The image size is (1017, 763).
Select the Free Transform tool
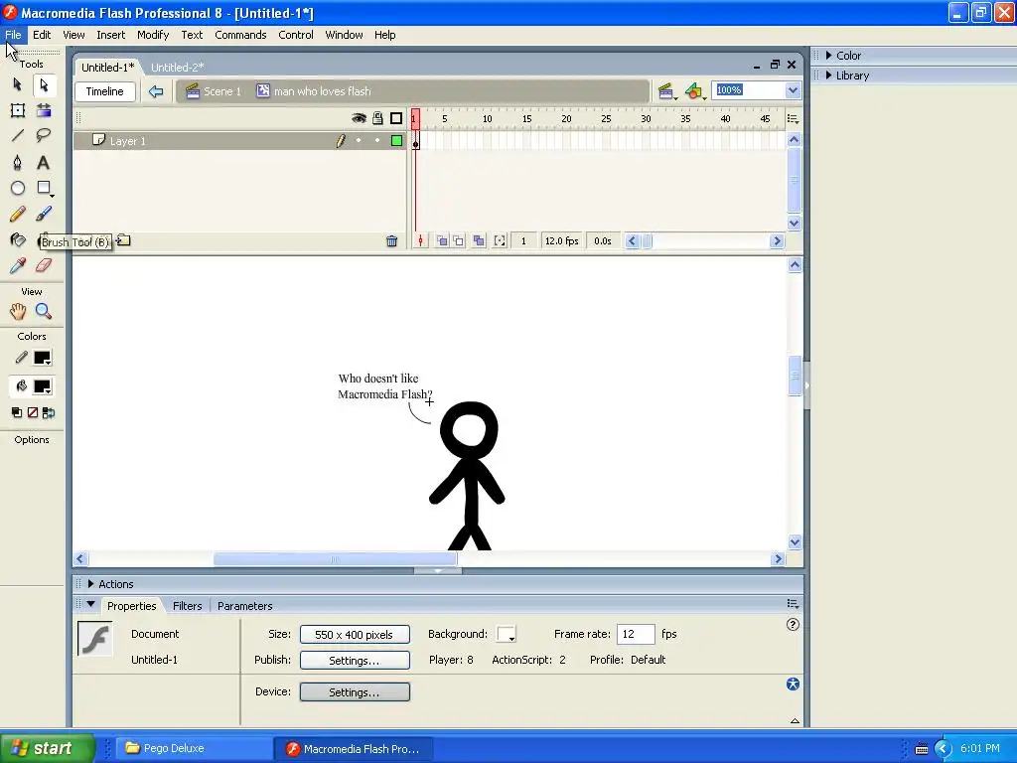coord(18,111)
